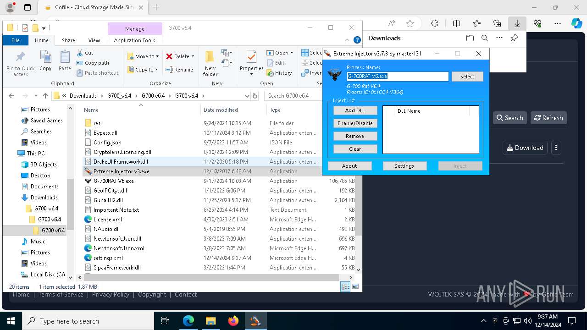Switch to the View ribbon tab
This screenshot has width=587, height=330.
click(x=94, y=40)
